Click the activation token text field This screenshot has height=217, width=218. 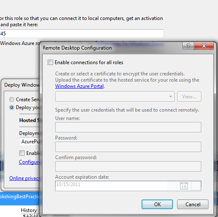(x=81, y=33)
